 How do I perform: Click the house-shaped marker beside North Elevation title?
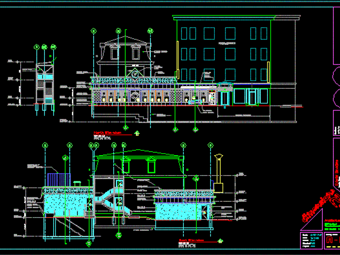pyautogui.click(x=137, y=133)
